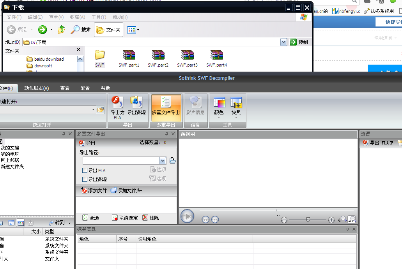Select the SWF folder in 下载 window
Viewport: 402px width, 269px height.
(x=100, y=59)
